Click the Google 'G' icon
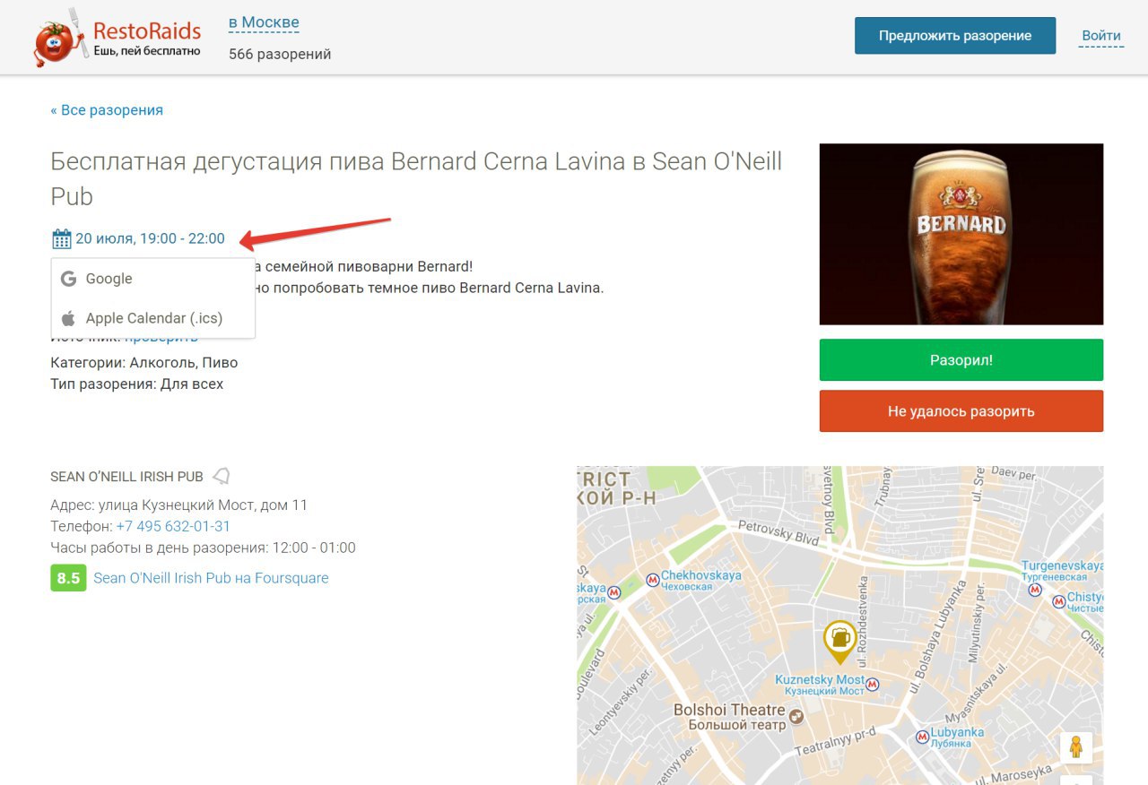The image size is (1148, 785). [68, 279]
